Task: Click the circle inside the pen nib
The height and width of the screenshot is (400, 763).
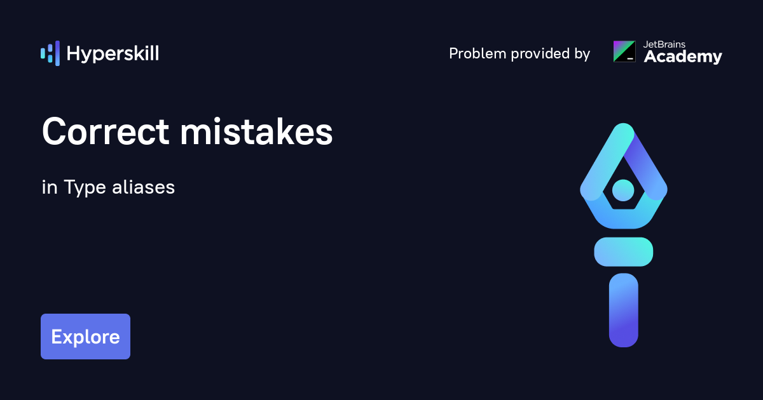Action: click(x=623, y=189)
